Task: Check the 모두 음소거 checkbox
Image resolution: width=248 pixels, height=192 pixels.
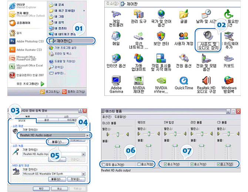Action: [x=104, y=164]
